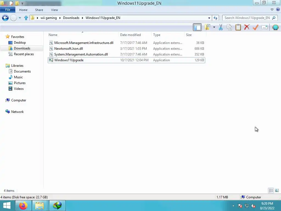
Task: Select System.Management.Automation.dll file
Action: point(127,54)
